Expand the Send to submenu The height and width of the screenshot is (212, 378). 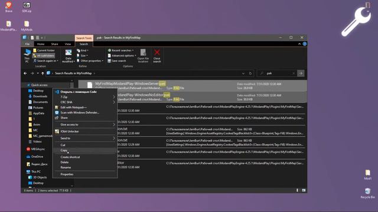85,138
